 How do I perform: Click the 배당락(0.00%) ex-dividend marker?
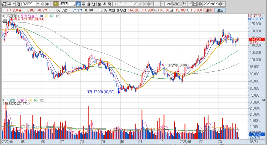click(x=178, y=65)
